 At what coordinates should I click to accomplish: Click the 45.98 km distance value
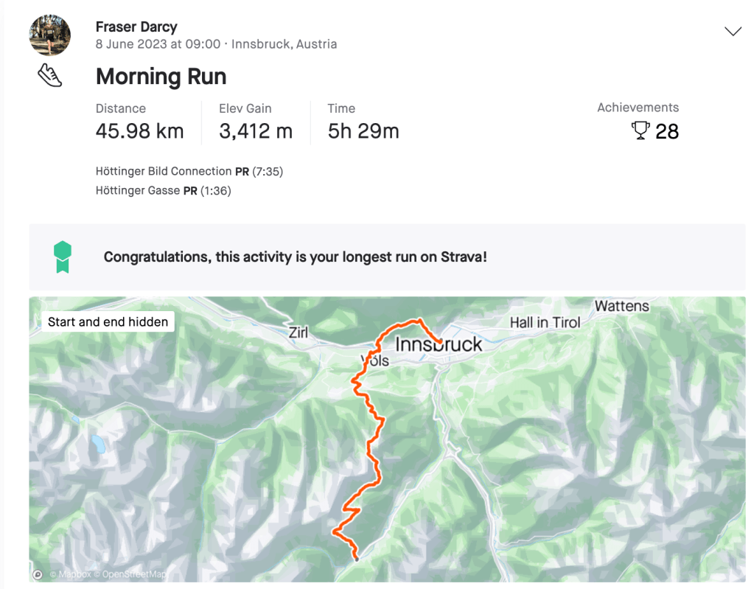139,131
